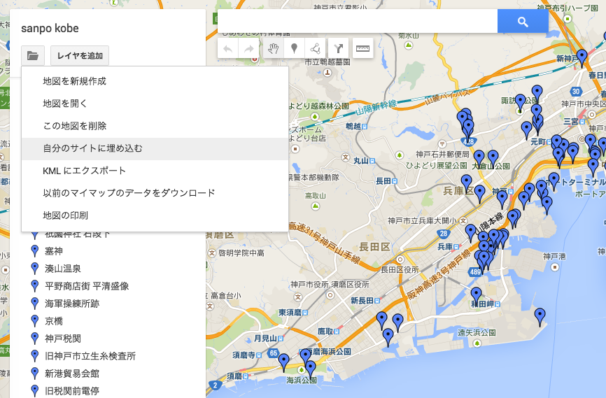Open the folder menu icon button
Viewport: 606px width, 398px height.
(33, 56)
